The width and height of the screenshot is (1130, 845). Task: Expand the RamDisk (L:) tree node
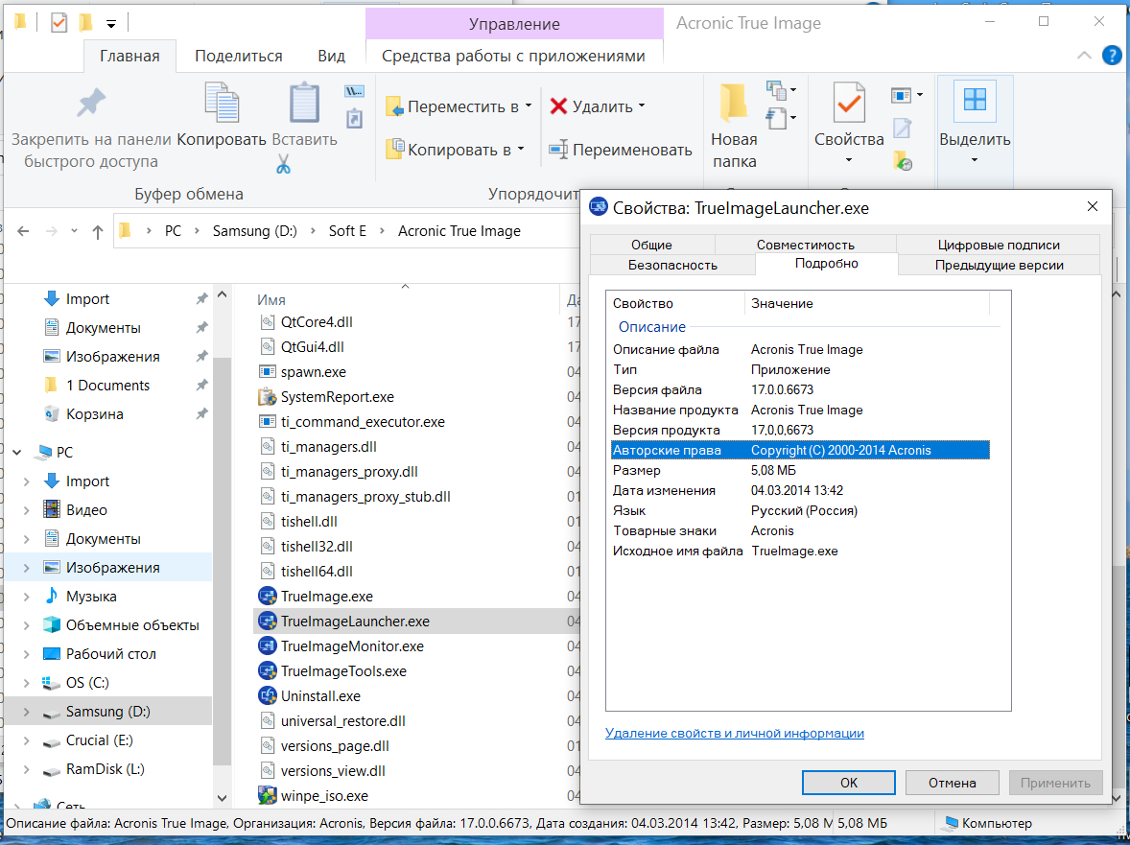pos(27,769)
